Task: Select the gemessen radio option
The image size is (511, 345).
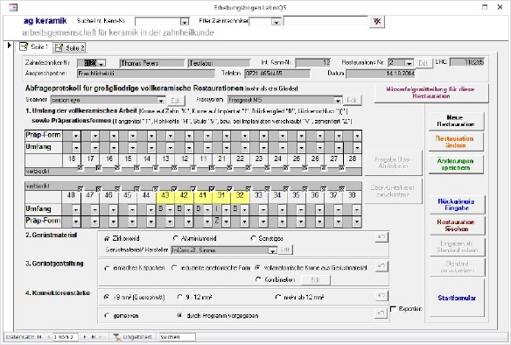Action: click(107, 315)
